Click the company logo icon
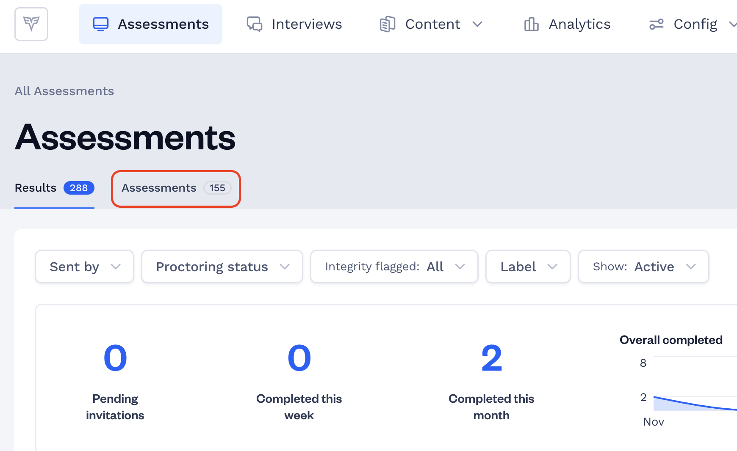This screenshot has width=737, height=451. tap(31, 24)
